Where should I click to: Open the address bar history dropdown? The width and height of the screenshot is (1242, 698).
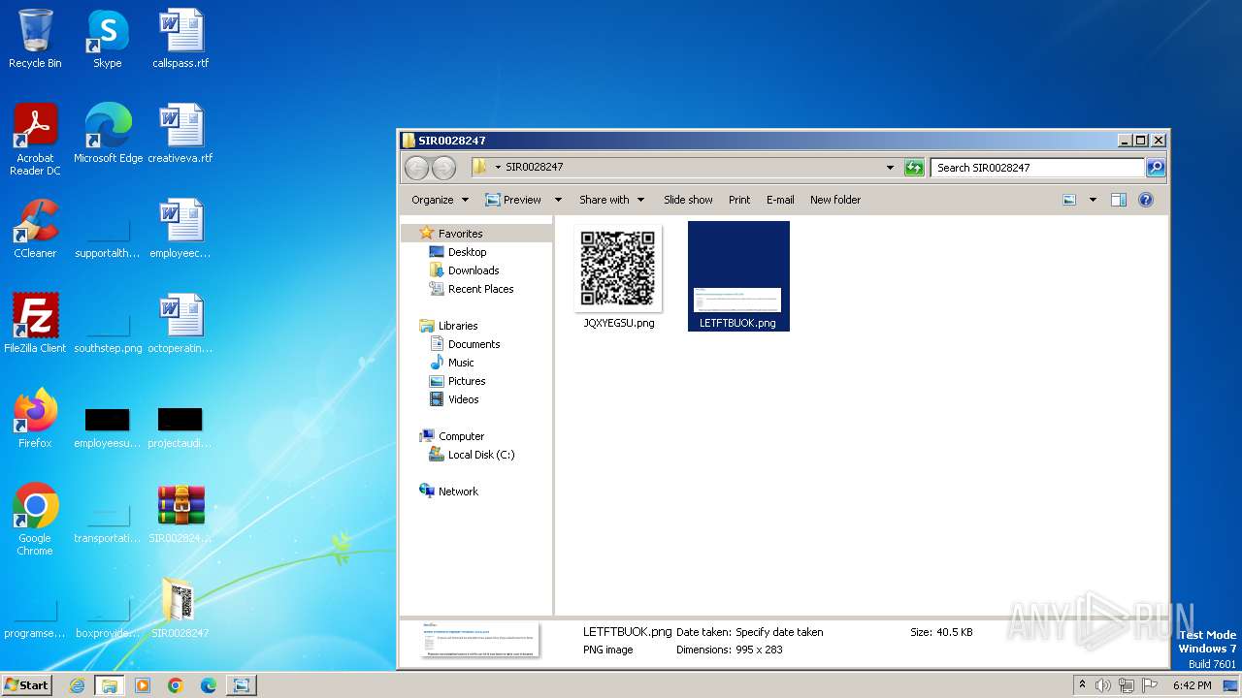[x=890, y=168]
